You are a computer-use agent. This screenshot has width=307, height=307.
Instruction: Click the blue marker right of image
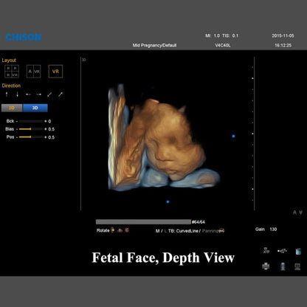pyautogui.click(x=233, y=136)
